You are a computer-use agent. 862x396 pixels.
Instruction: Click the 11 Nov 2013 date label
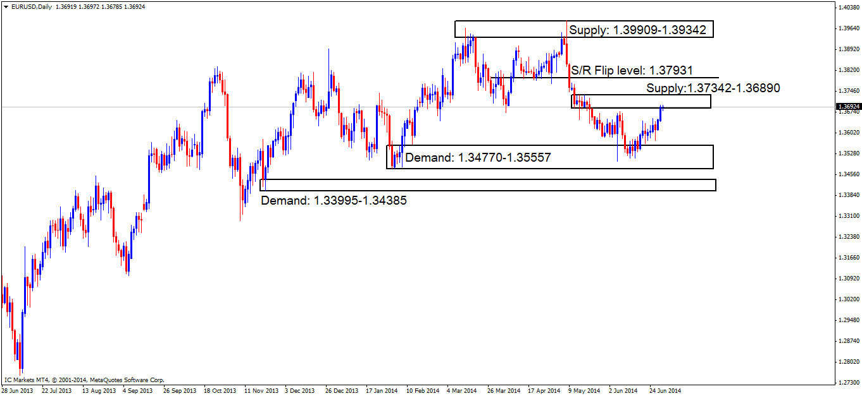tap(260, 391)
